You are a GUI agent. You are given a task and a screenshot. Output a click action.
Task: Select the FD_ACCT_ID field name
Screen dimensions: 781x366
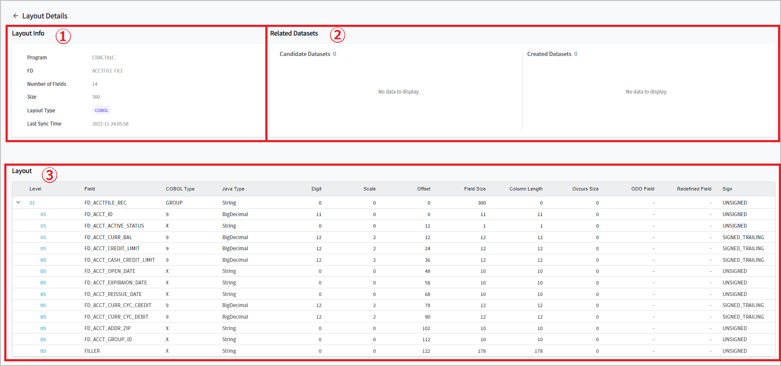98,214
